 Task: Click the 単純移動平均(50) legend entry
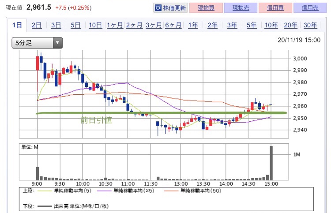pyautogui.click(x=193, y=191)
